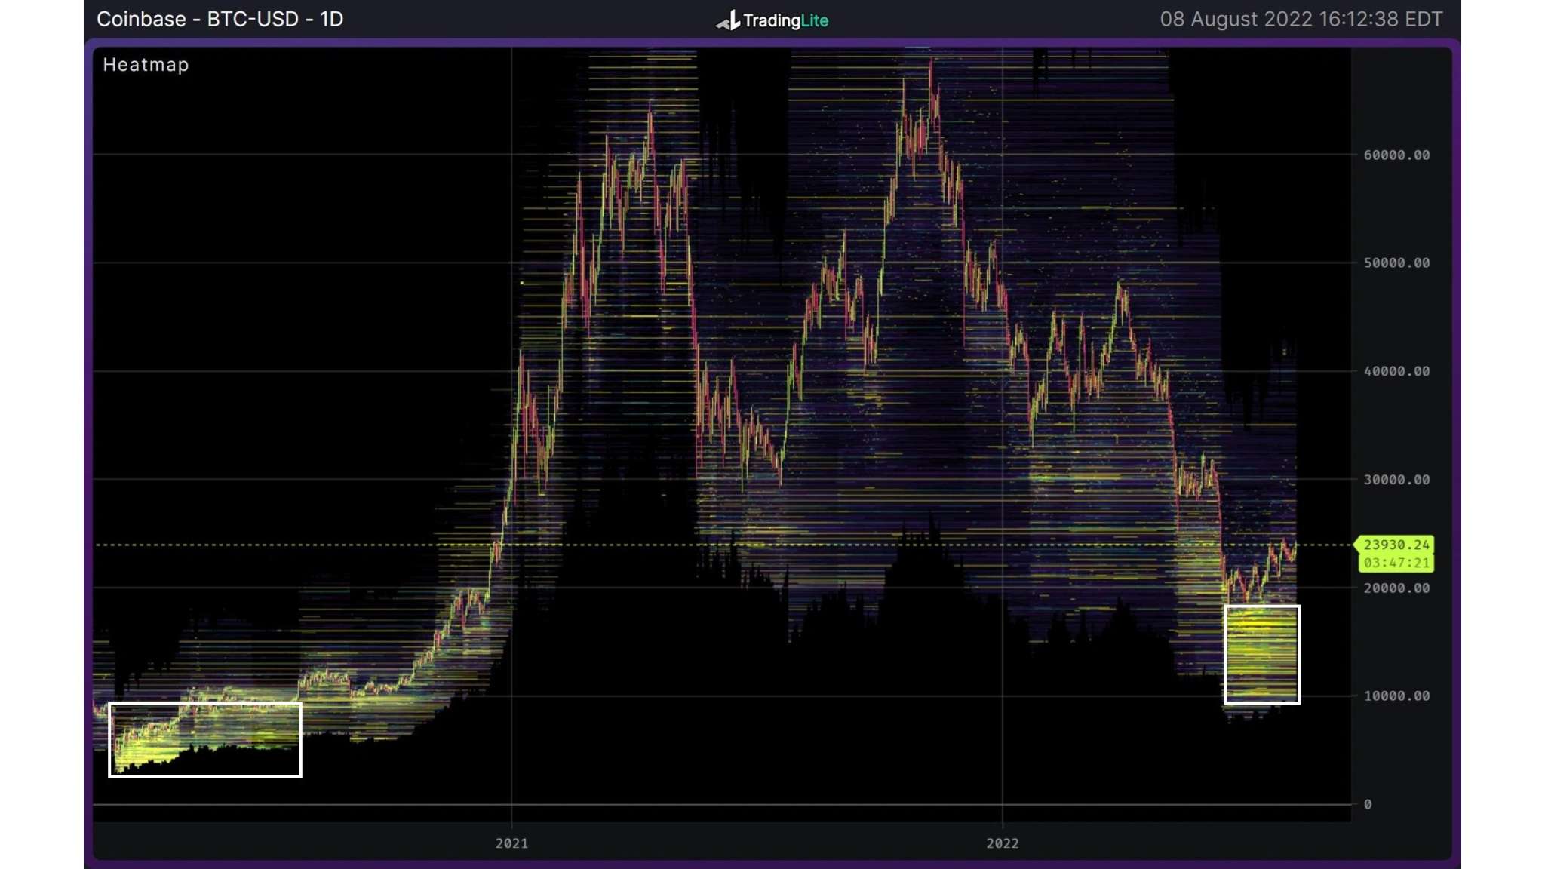Screen dimensions: 1545x869
Task: Click the current price tag 23930.24
Action: coord(1398,544)
